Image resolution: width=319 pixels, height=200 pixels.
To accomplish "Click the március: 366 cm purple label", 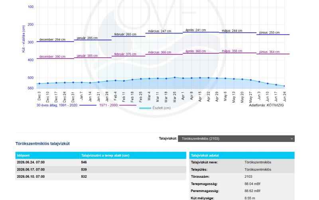I will (x=159, y=52).
